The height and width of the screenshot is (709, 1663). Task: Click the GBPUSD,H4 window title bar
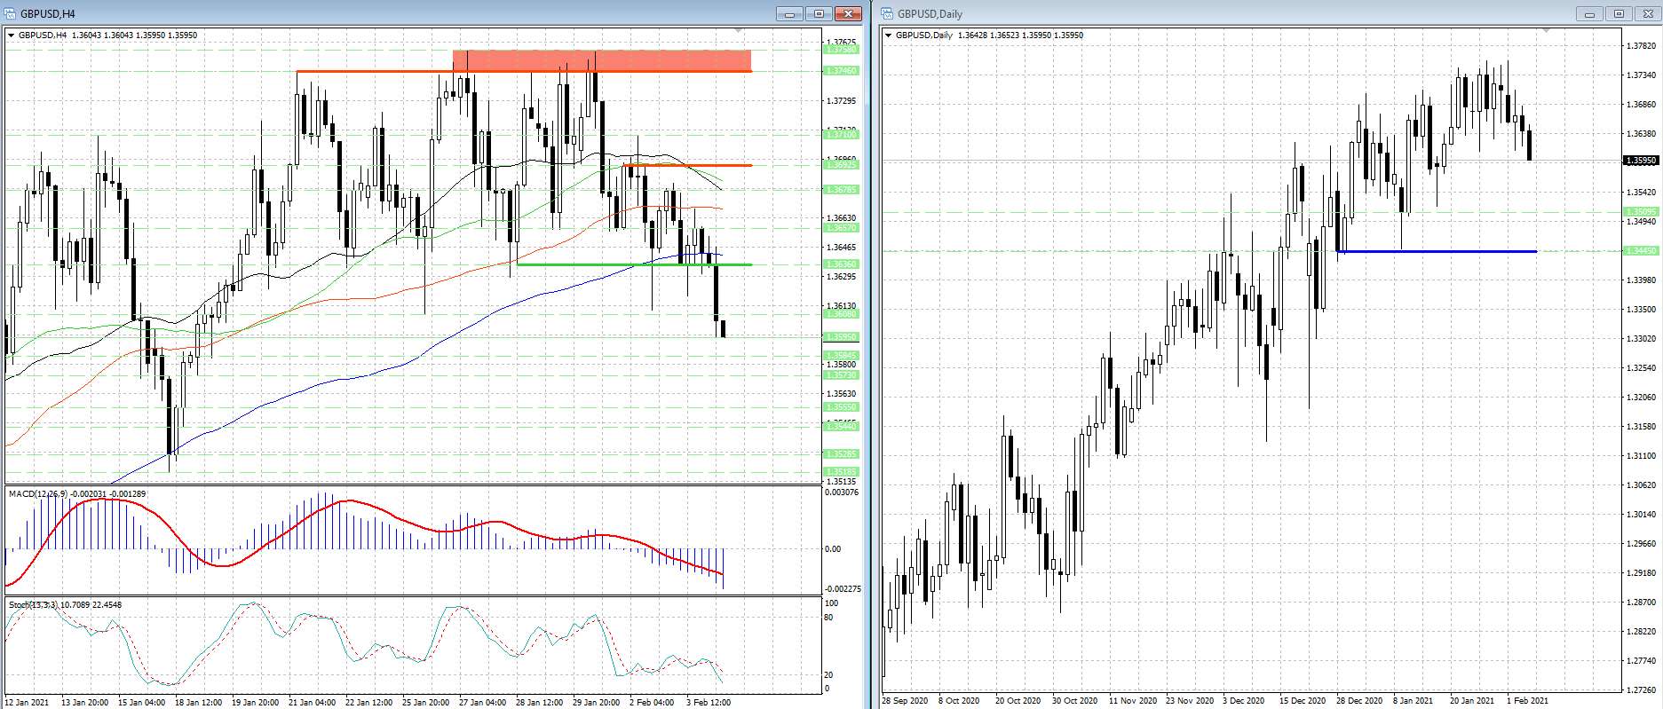click(x=355, y=13)
